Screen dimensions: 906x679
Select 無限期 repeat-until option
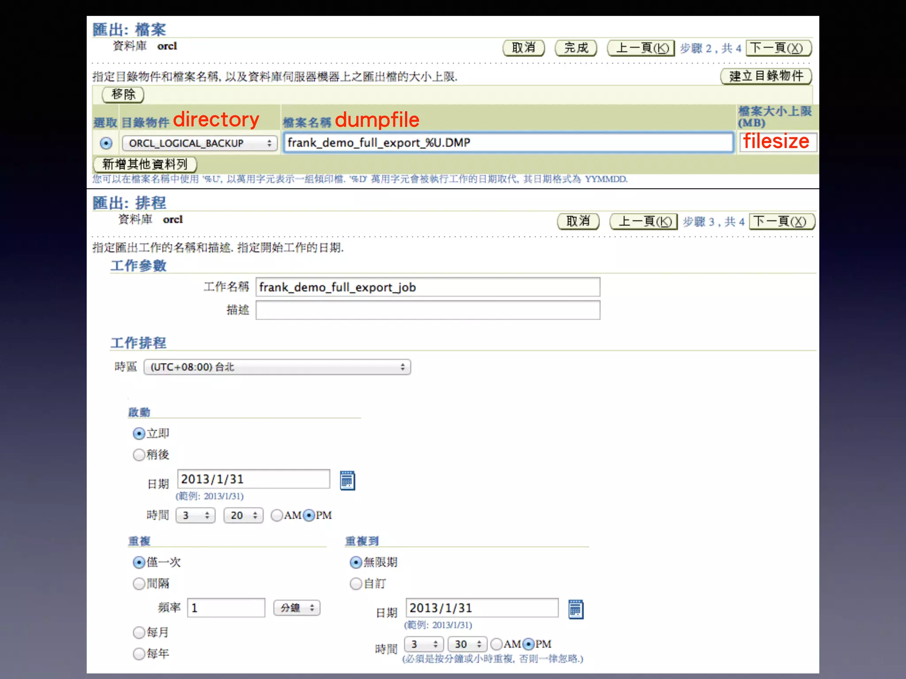point(356,562)
